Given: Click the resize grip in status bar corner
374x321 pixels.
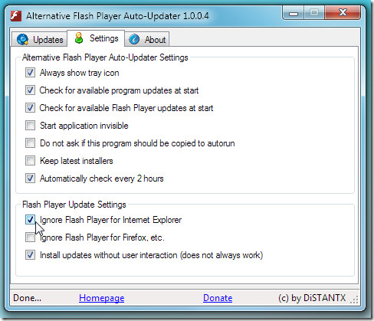Looking at the screenshot, I should (354, 300).
